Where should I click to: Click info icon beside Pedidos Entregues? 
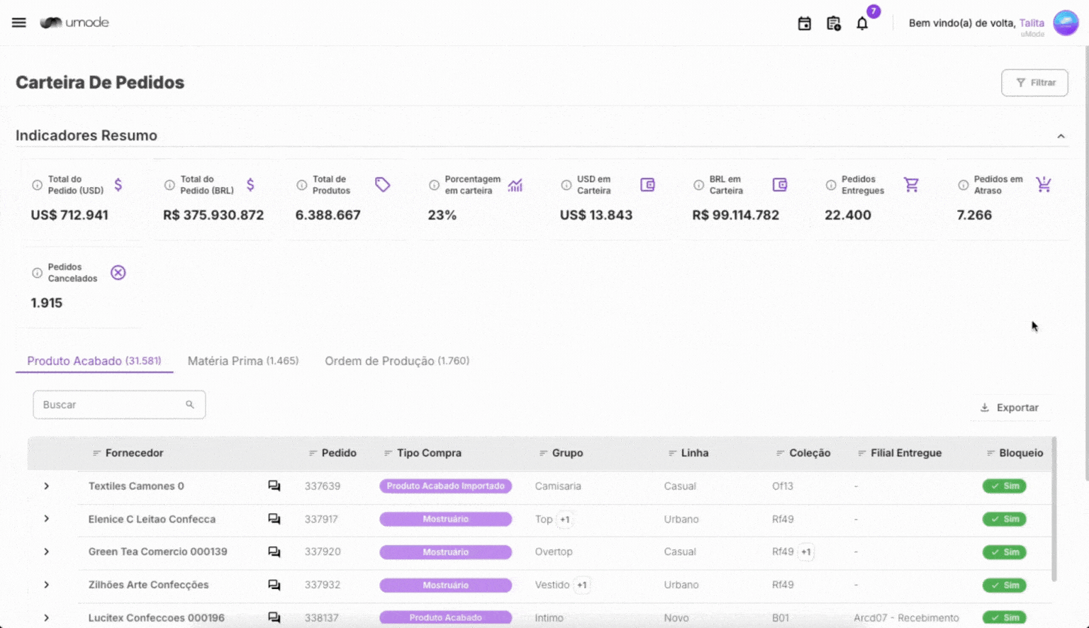831,185
